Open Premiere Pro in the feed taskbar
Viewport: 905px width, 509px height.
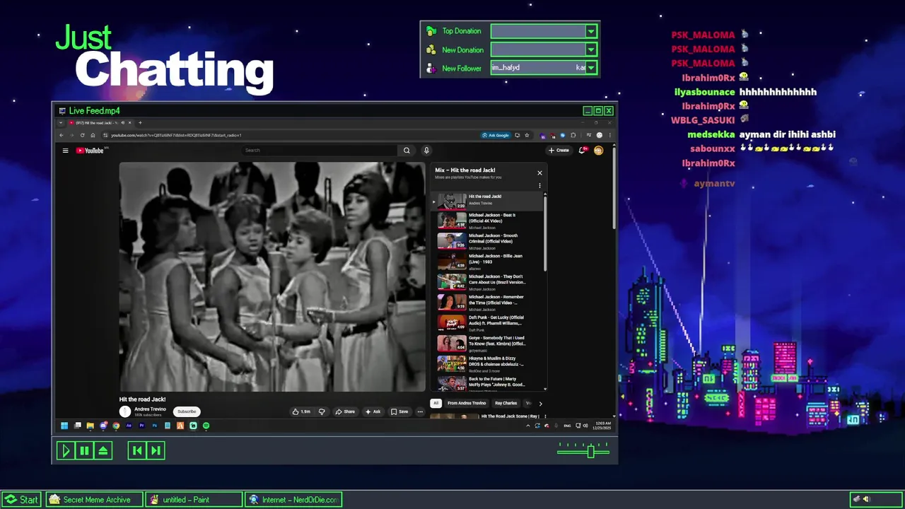point(141,426)
